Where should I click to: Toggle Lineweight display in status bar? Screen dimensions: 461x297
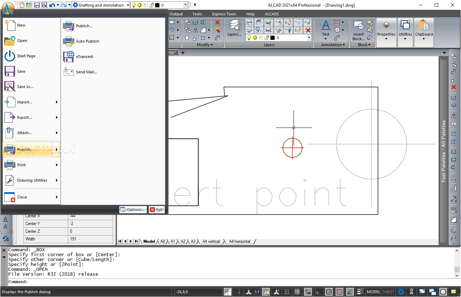click(360, 292)
